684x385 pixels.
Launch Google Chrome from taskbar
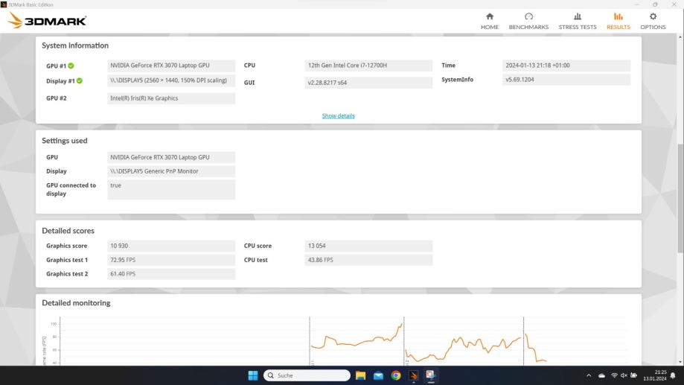(396, 375)
